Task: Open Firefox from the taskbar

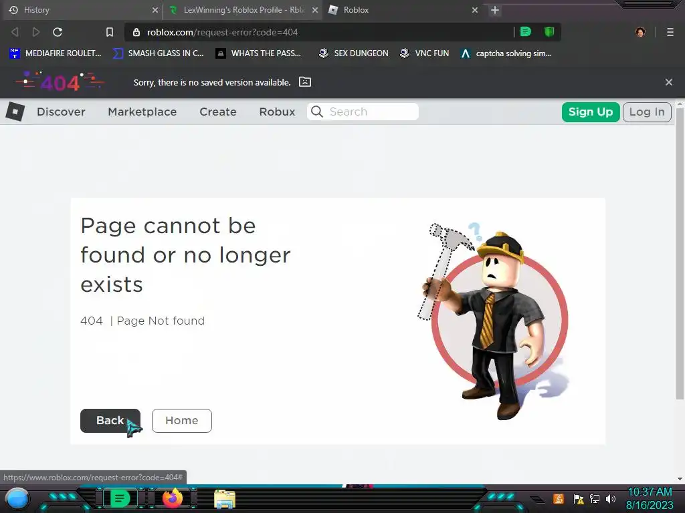Action: tap(173, 498)
